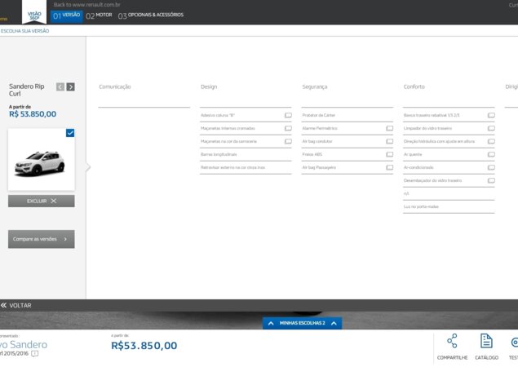518x367 pixels.
Task: Open info bubble for Maçanetas na cor da carroceria
Action: click(288, 141)
